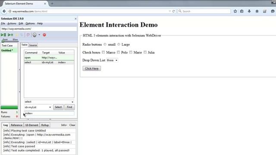Close the Selenium Element Demo tab
This screenshot has height=155, width=276.
click(x=45, y=3)
